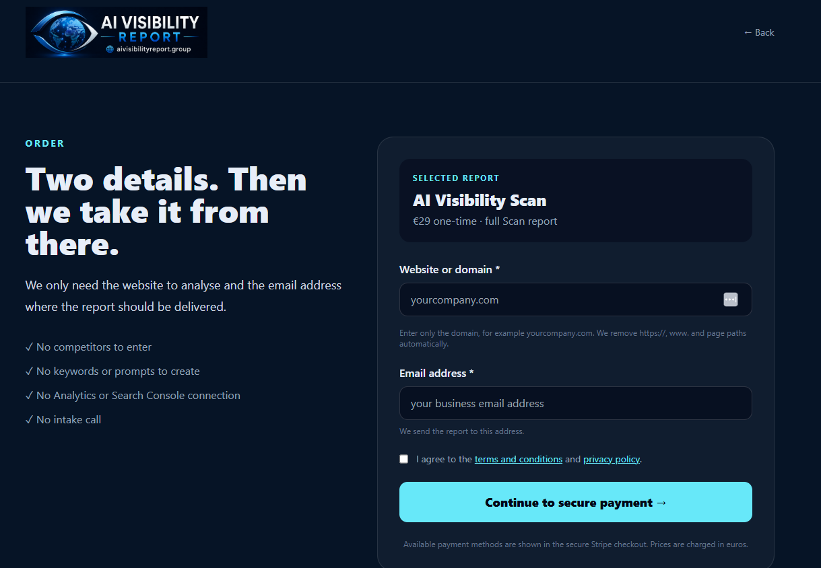Continue to secure payment
This screenshot has height=568, width=821.
click(x=576, y=502)
